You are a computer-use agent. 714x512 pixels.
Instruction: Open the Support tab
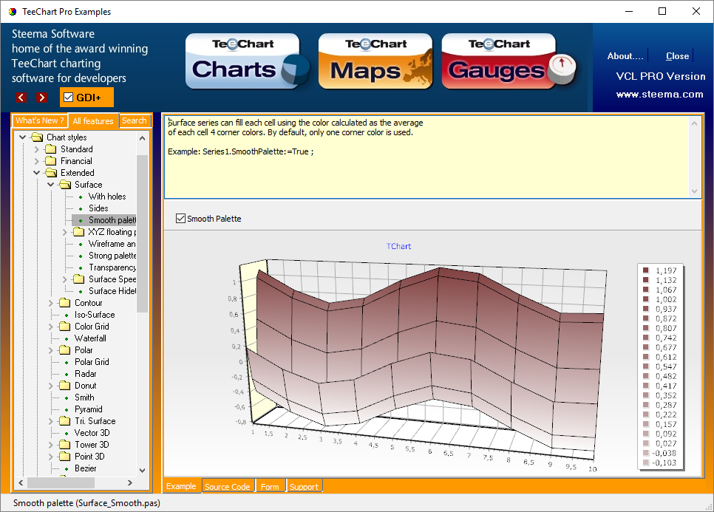tap(304, 487)
